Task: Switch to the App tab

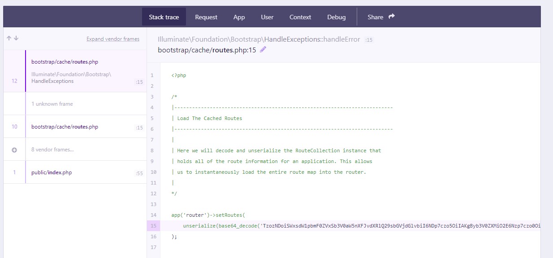Action: click(x=239, y=17)
